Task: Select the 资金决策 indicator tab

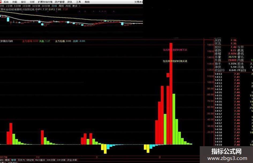Action: coord(72,160)
